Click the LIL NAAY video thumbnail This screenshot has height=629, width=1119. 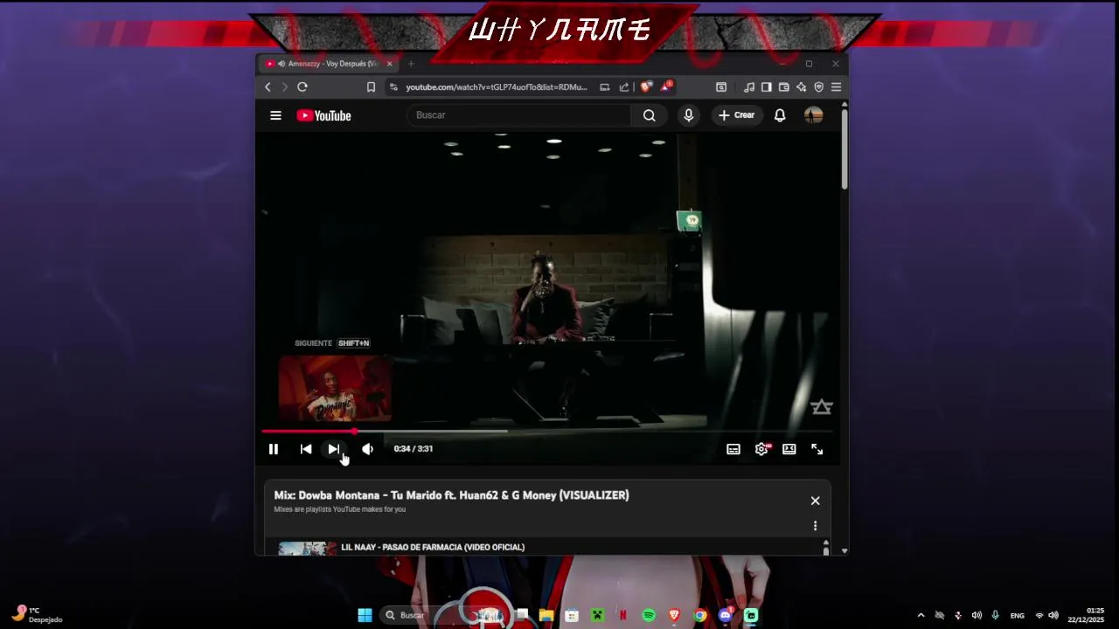[307, 549]
